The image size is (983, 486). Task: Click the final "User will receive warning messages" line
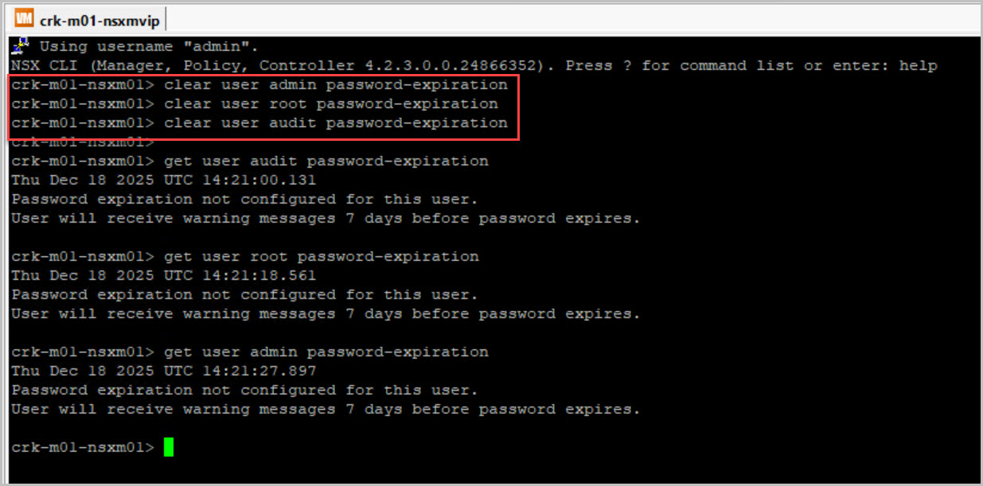326,409
